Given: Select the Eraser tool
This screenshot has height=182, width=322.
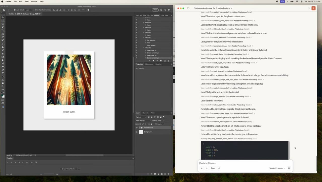Looking at the screenshot, I should [x=3, y=54].
